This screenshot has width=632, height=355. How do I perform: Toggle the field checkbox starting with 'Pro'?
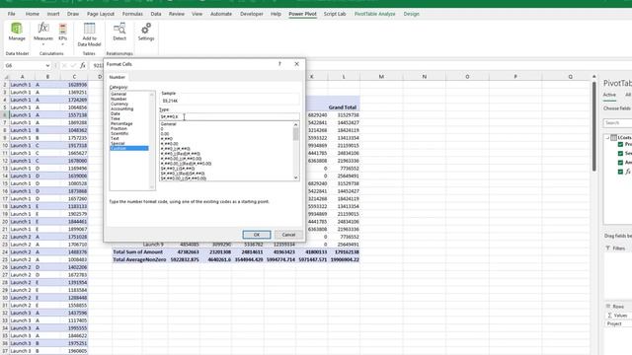click(620, 144)
